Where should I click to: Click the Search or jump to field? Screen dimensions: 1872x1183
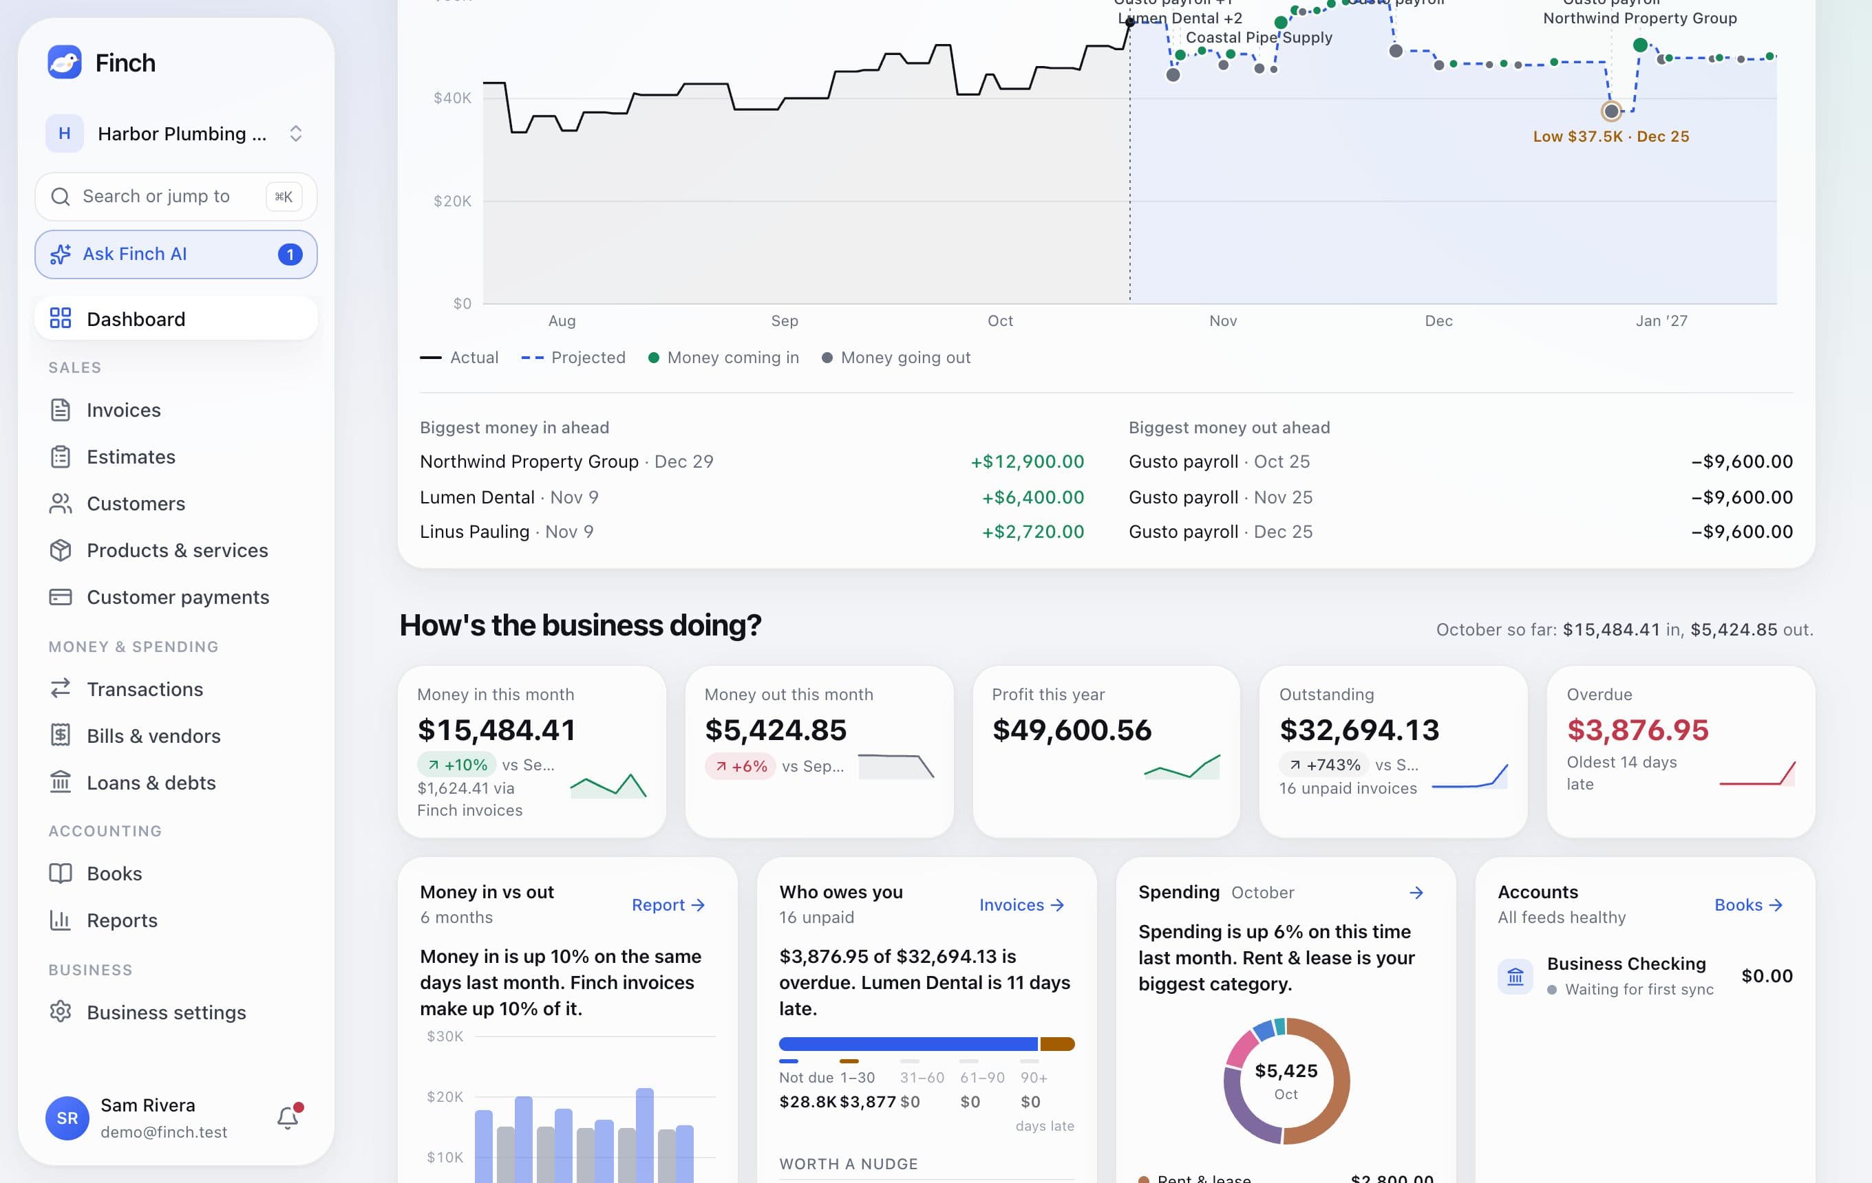175,197
